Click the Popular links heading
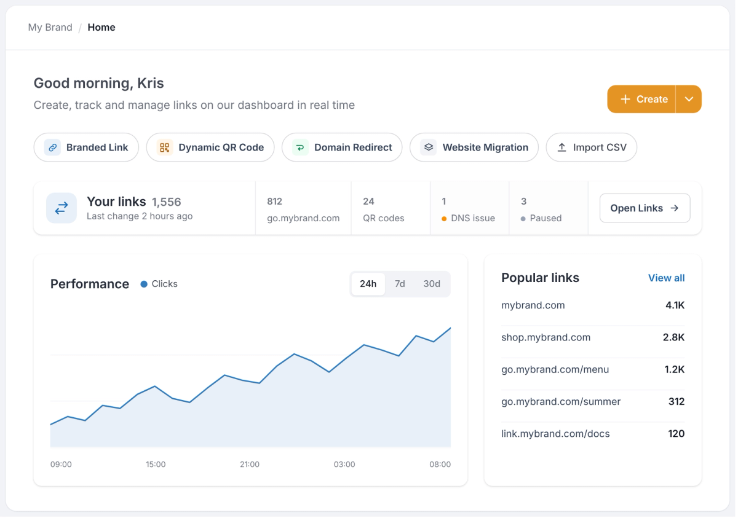The width and height of the screenshot is (738, 518). (x=541, y=278)
